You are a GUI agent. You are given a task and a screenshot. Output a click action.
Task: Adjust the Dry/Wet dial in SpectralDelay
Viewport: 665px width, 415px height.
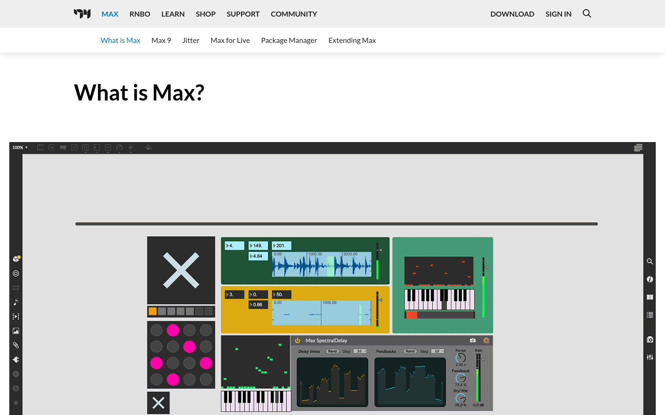[460, 398]
